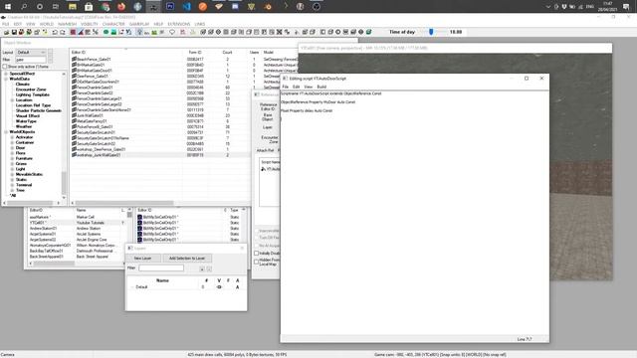Click the icon beside JunkWallGate01 row
637x358 pixels.
point(75,115)
